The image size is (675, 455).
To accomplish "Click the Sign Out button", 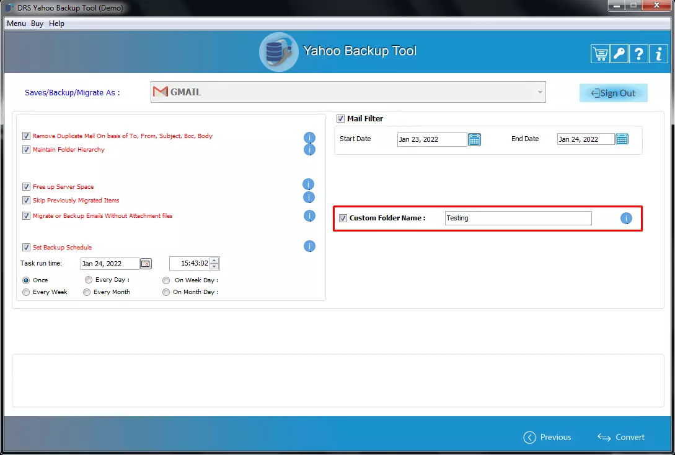I will (x=614, y=93).
